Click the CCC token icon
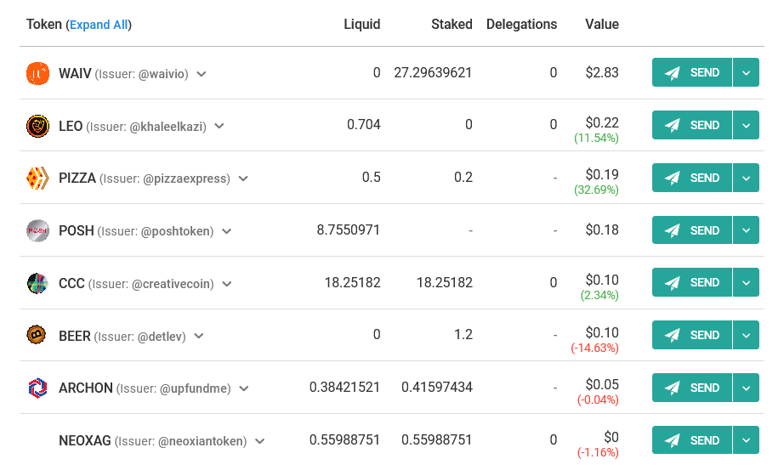Screen dimensions: 784x476 click(x=37, y=283)
